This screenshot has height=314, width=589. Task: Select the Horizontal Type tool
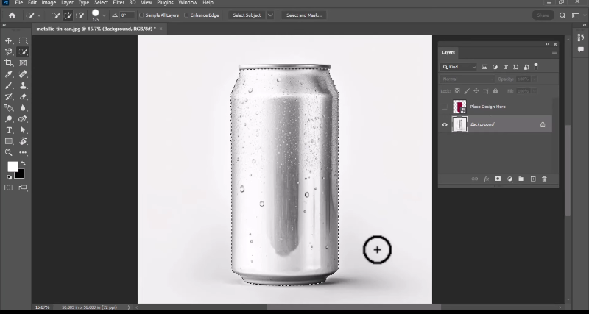pos(9,129)
